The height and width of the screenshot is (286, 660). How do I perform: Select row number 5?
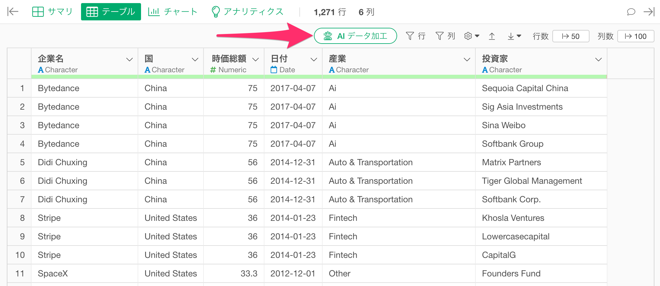[x=19, y=162]
